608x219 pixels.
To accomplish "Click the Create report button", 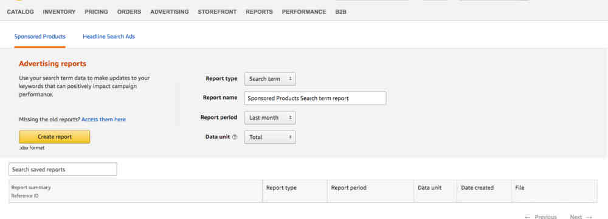I will pyautogui.click(x=54, y=136).
